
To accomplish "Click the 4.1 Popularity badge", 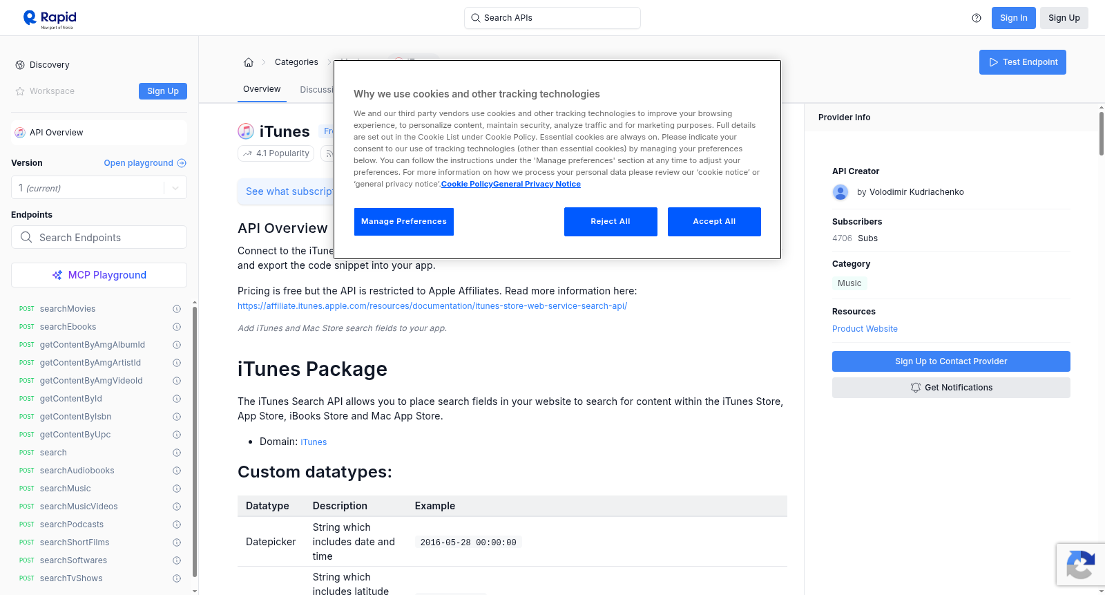I will [276, 153].
